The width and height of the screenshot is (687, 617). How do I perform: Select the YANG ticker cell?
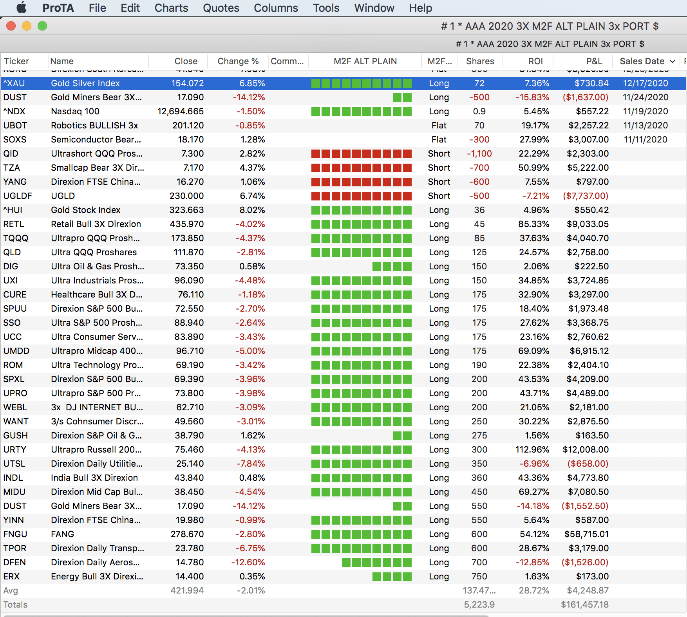click(15, 182)
